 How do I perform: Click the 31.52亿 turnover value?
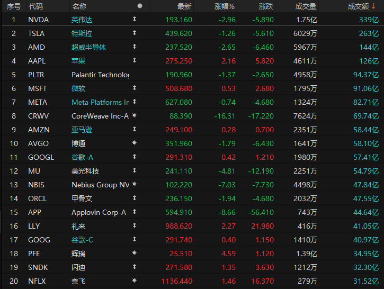click(366, 281)
